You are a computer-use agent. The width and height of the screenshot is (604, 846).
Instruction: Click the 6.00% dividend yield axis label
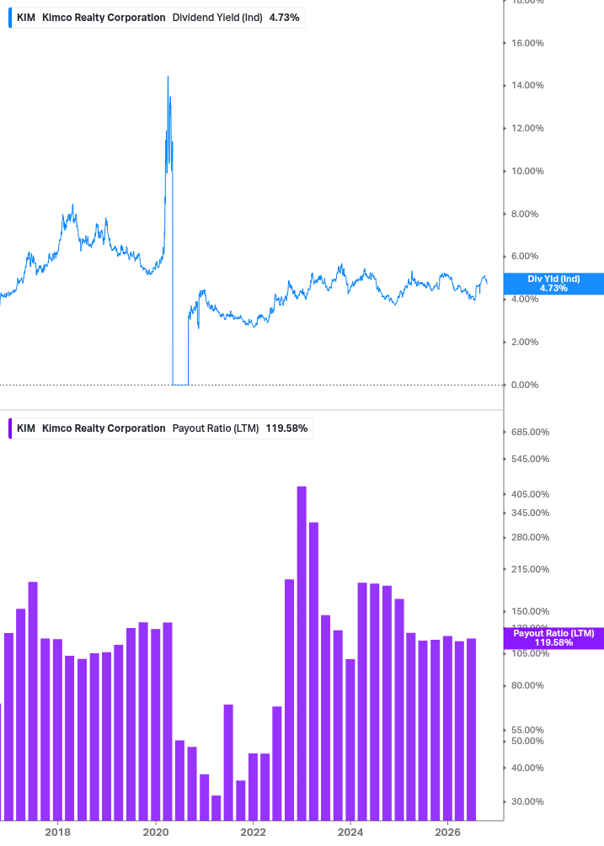tap(525, 256)
